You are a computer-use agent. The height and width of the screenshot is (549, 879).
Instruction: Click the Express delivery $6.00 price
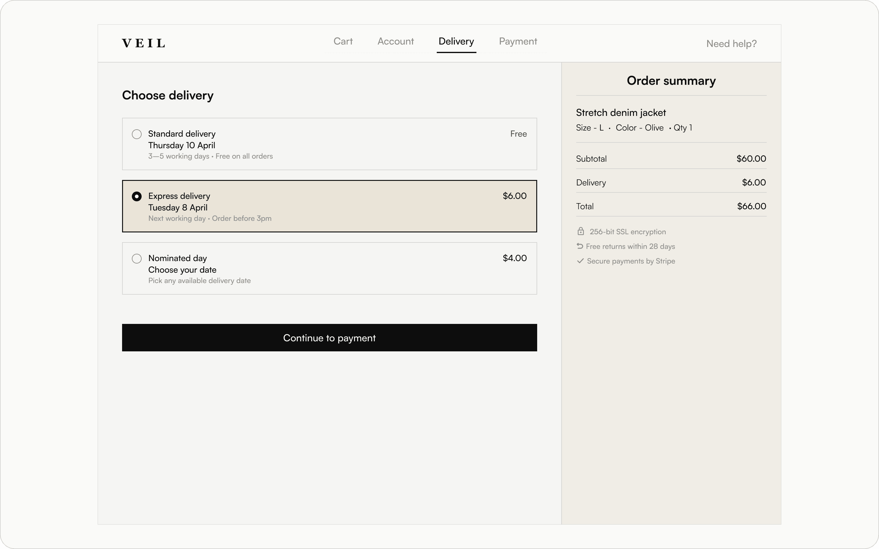515,196
